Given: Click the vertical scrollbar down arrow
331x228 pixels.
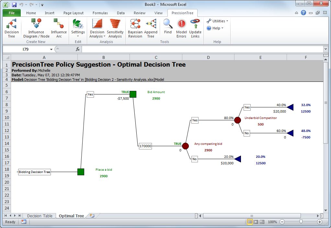Looking at the screenshot, I should pyautogui.click(x=325, y=210).
